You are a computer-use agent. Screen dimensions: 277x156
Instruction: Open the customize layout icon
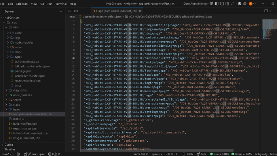click(x=212, y=4)
